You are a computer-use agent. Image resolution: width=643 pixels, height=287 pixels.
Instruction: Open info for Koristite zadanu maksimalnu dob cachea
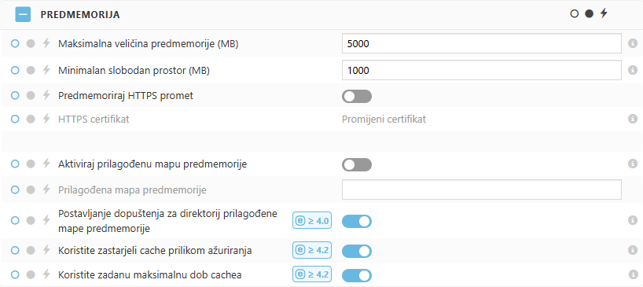coord(633,274)
